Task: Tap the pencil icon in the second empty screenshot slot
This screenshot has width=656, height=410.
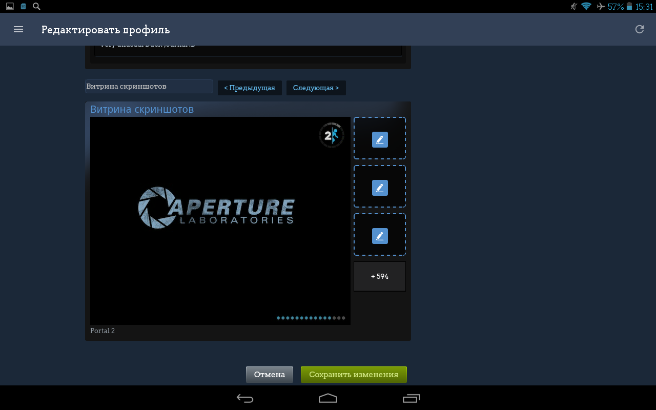Action: [x=380, y=188]
